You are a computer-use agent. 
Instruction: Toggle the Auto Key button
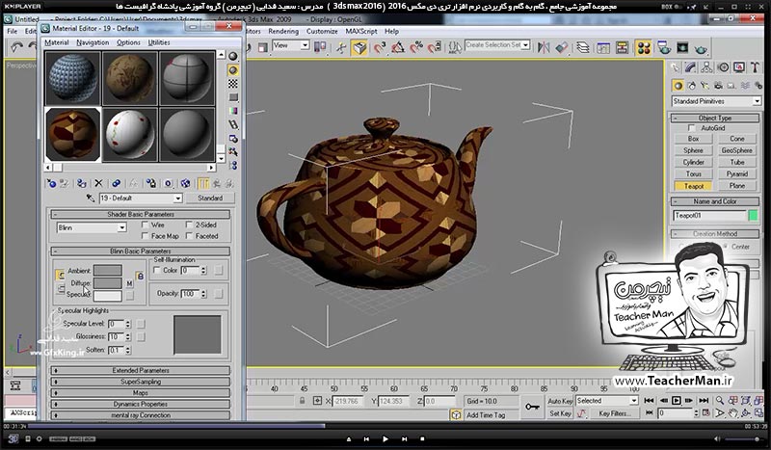tap(560, 401)
